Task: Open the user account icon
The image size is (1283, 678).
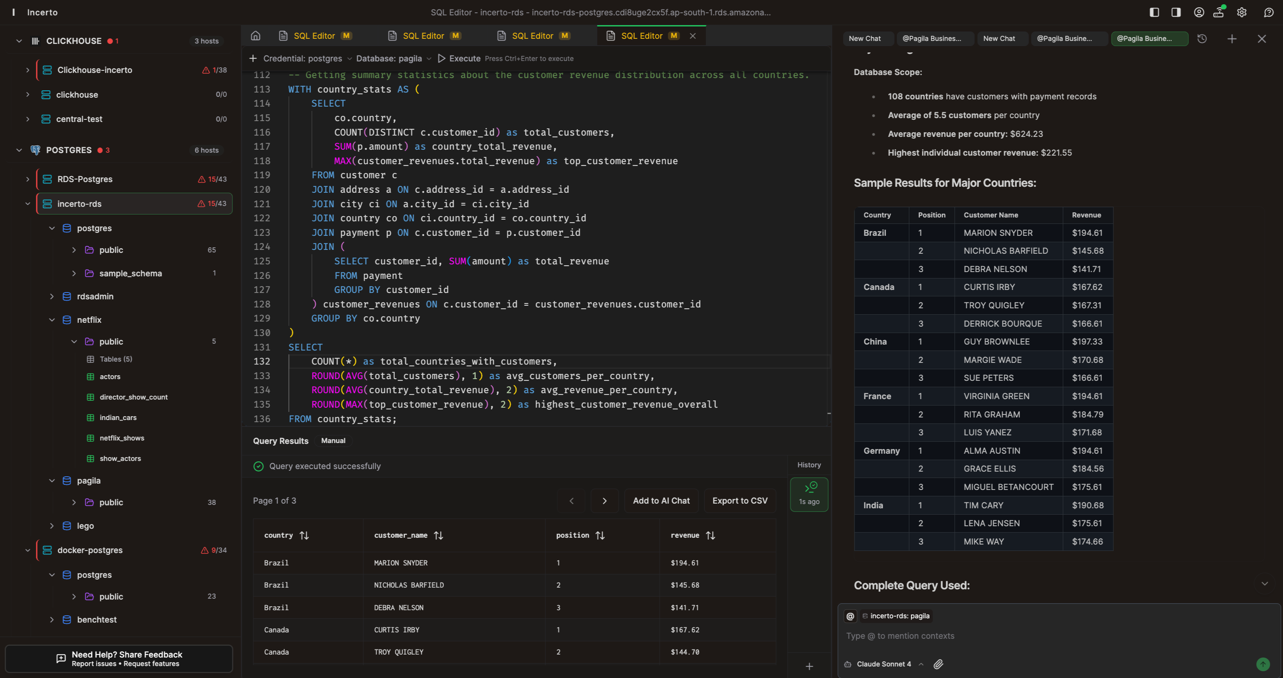Action: (1199, 12)
